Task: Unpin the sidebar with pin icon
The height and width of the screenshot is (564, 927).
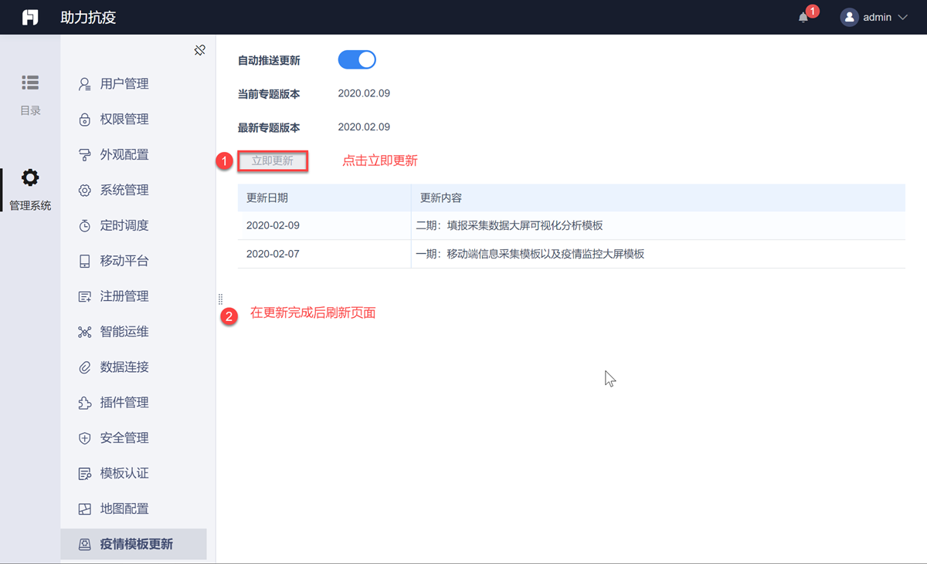Action: 199,50
